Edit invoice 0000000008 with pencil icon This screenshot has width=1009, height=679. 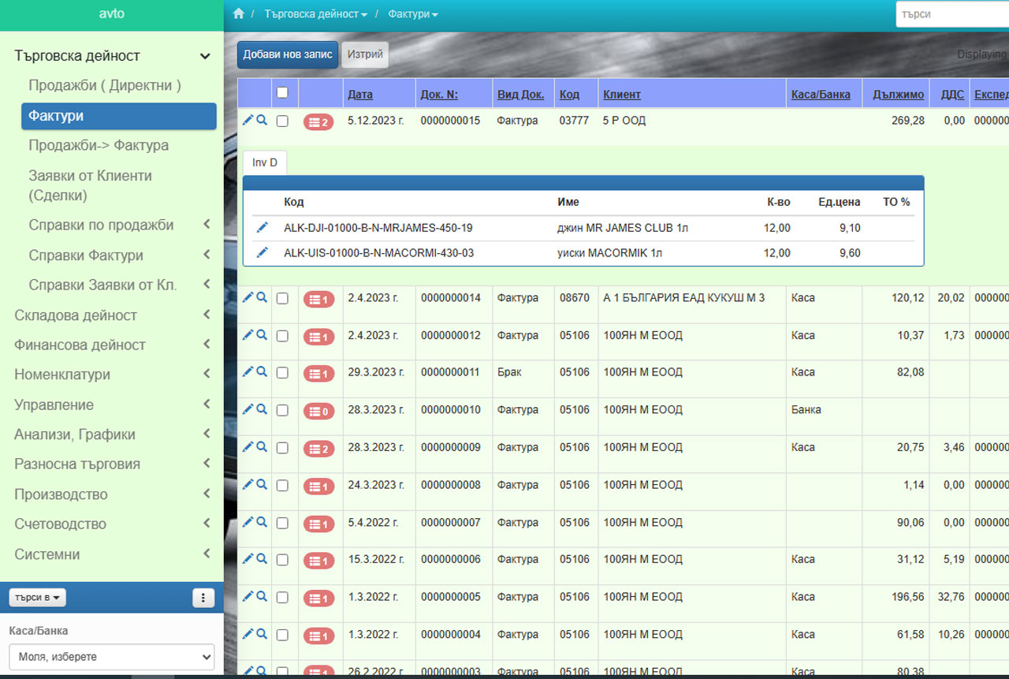click(x=248, y=484)
